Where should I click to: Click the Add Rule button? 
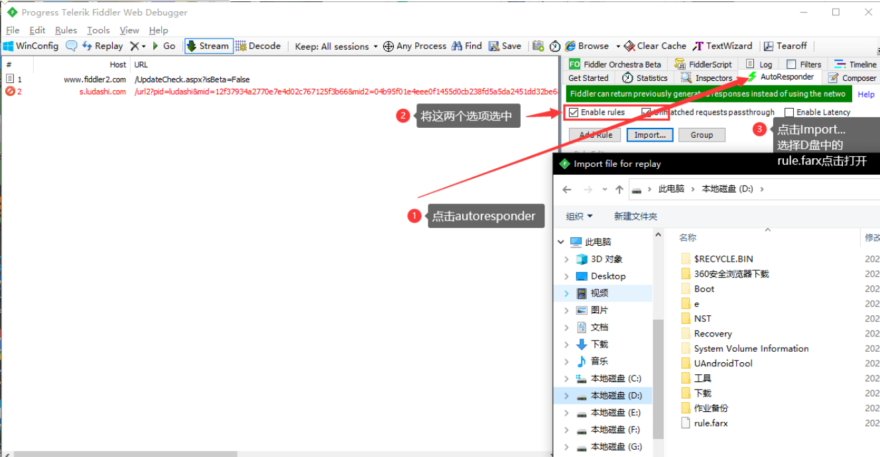pyautogui.click(x=596, y=134)
